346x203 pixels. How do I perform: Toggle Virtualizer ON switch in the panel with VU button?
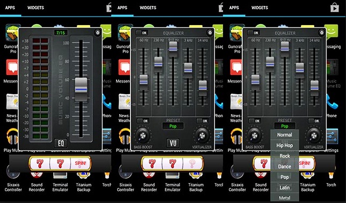click(x=203, y=121)
